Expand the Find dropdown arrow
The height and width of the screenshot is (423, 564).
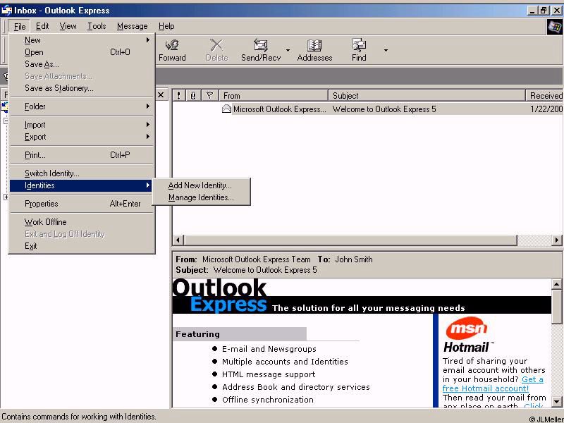tap(386, 51)
